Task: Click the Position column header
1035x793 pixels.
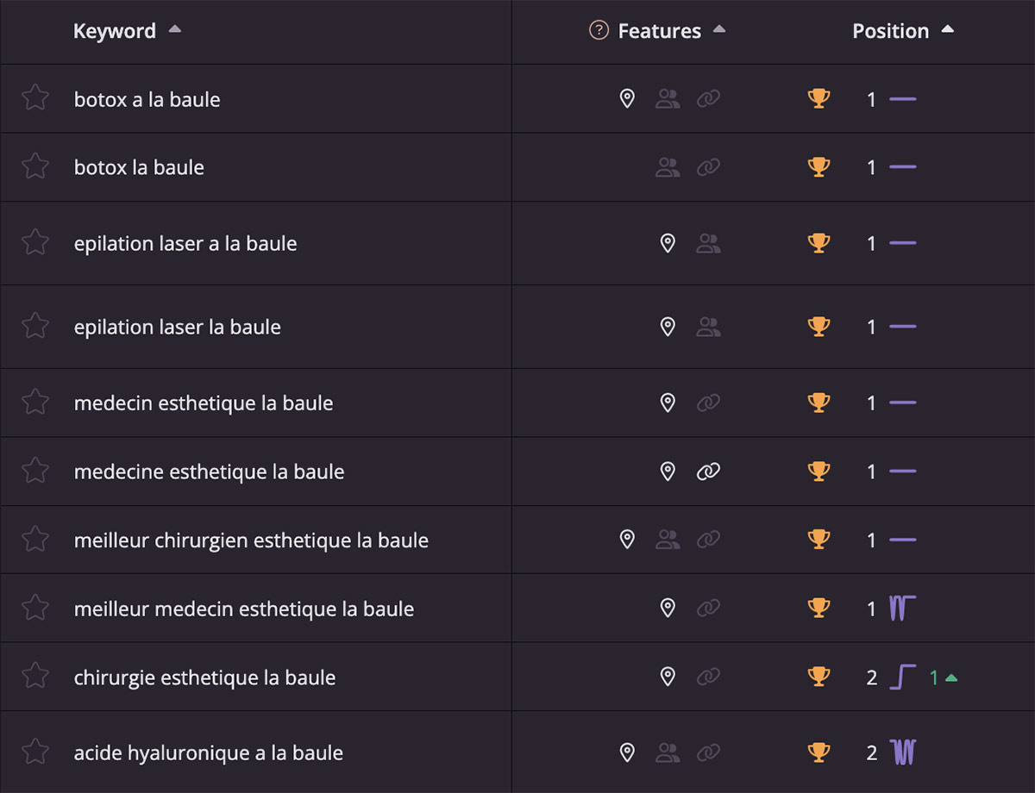Action: coord(891,31)
